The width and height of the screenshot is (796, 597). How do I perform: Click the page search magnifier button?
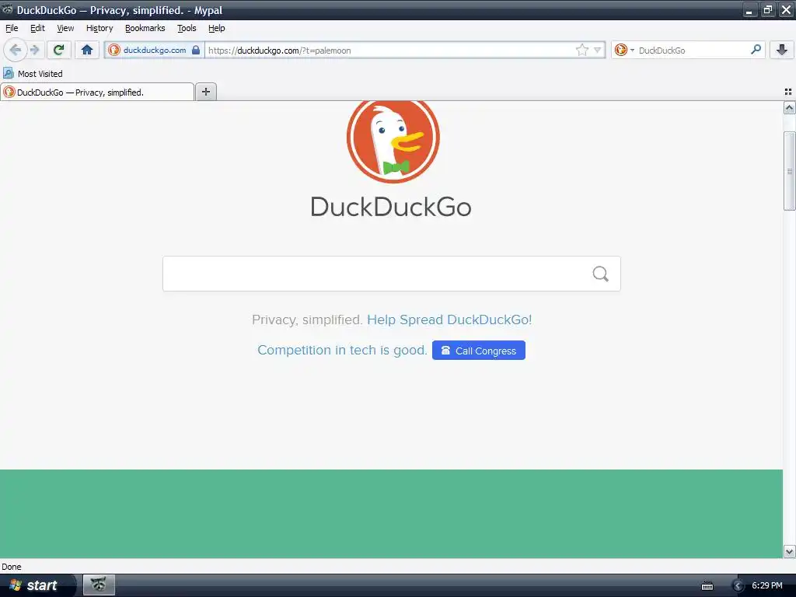coord(601,274)
